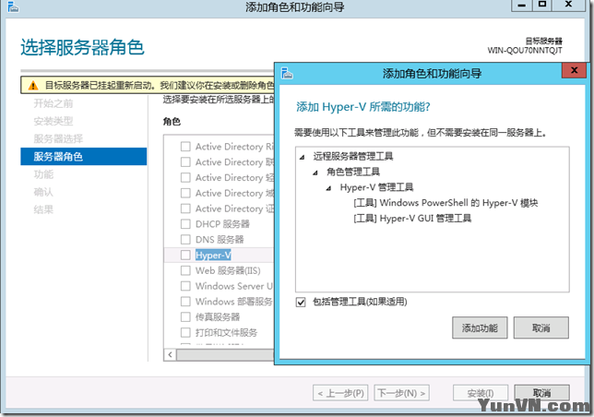The image size is (594, 417).
Task: Click the 下一步(N) button
Action: tap(401, 393)
